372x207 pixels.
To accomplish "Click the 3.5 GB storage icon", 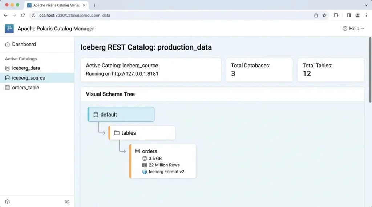I will click(145, 158).
